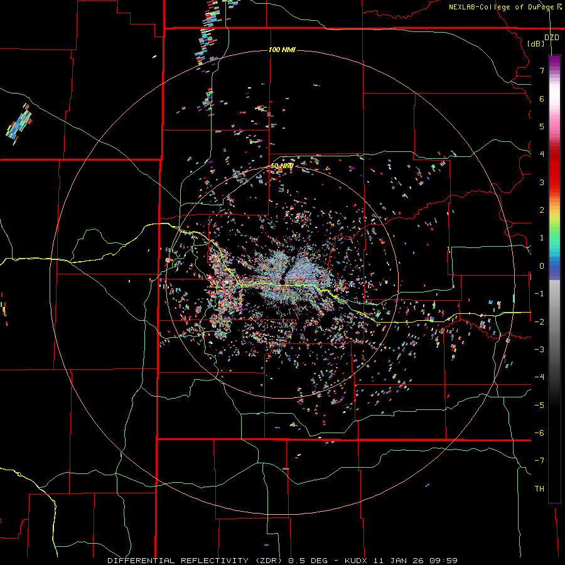Click the '100 NMI' range ring label

click(x=282, y=50)
